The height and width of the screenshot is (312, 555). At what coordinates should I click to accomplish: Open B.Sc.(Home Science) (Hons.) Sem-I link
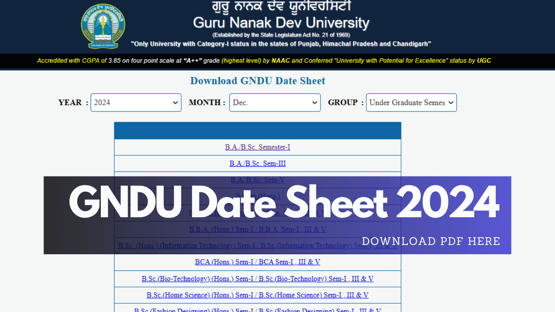[258, 295]
